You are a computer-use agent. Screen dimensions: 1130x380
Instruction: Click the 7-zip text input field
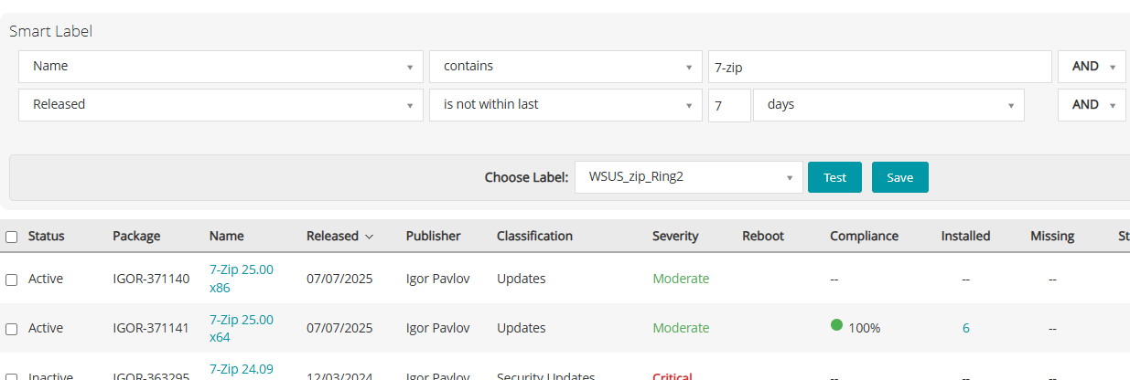(879, 67)
